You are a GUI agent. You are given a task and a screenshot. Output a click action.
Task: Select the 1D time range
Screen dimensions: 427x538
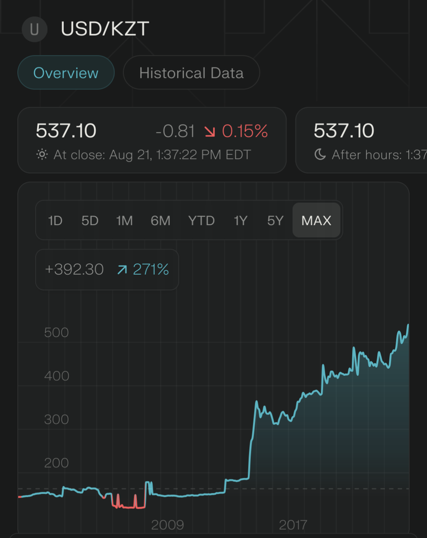[55, 220]
